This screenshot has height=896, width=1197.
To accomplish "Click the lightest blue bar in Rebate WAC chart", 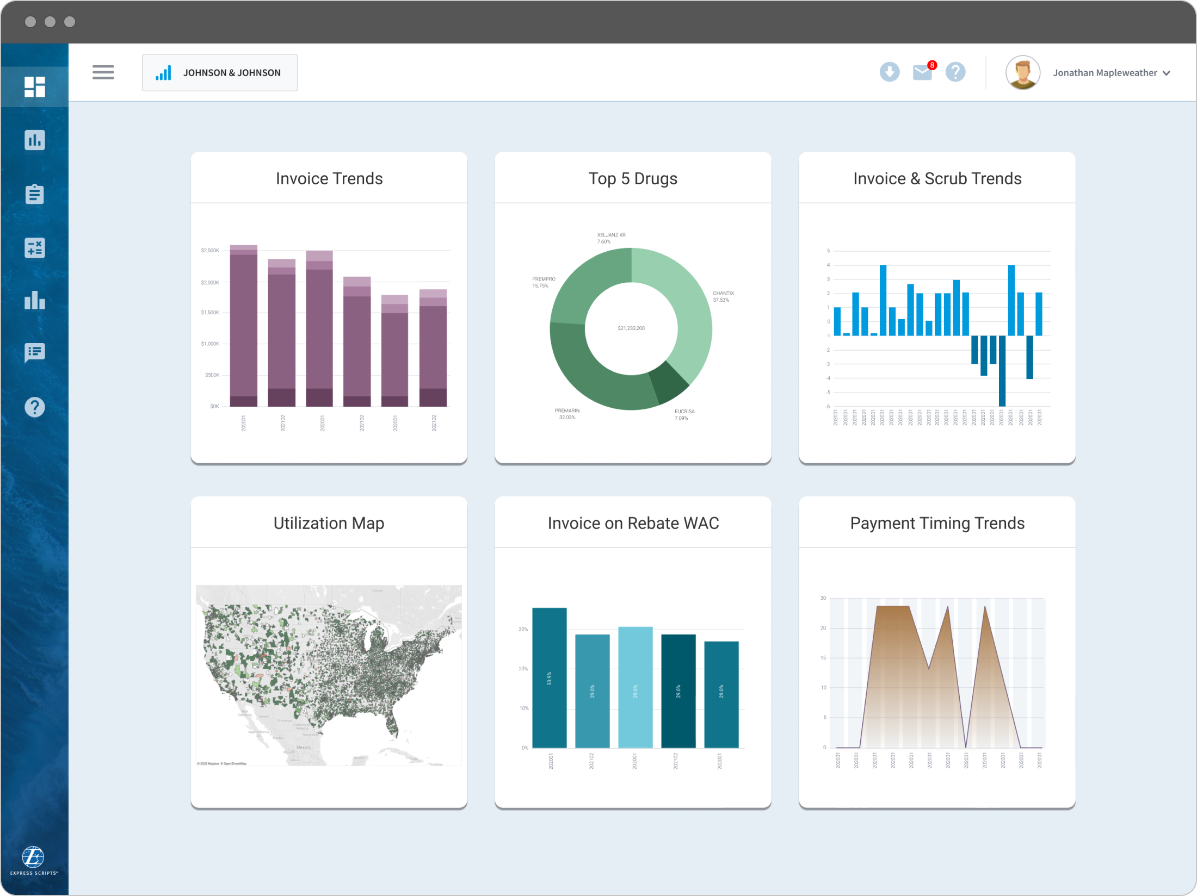I will pos(635,687).
